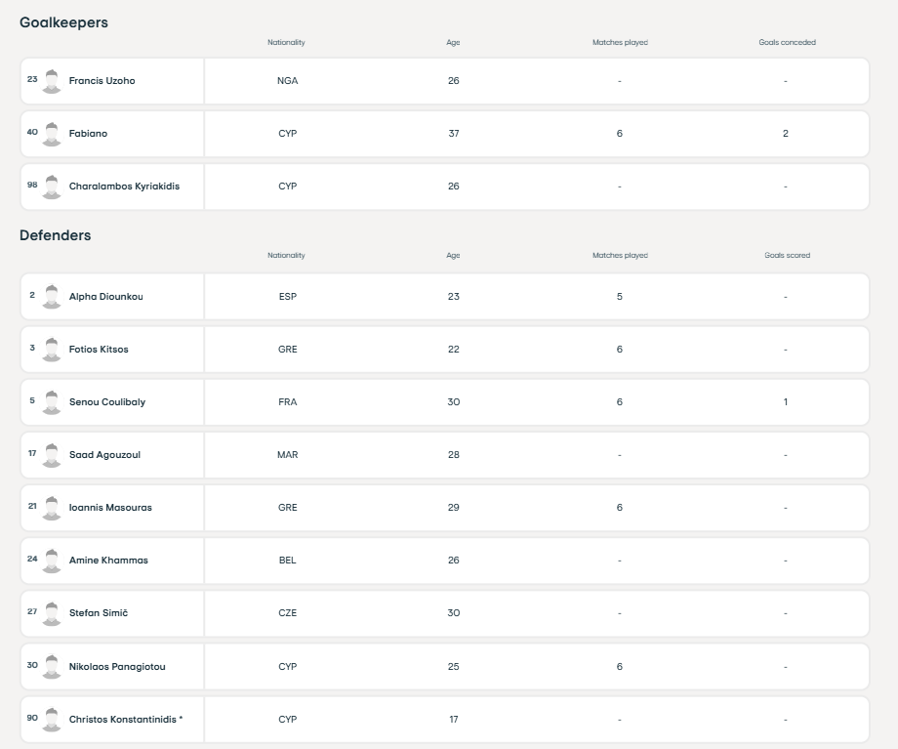Click Matches played header under Goalkeepers

tap(620, 43)
